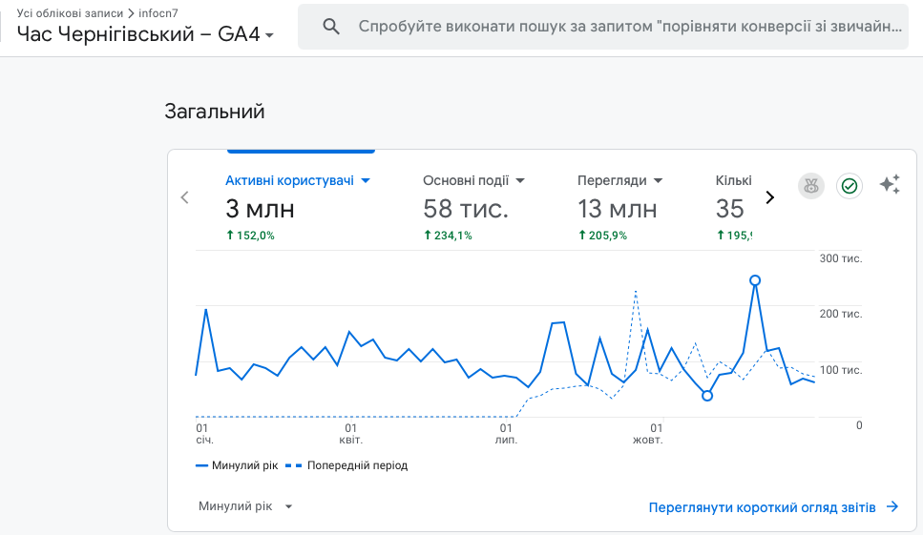Click the 01 квіт. axis label
Viewport: 923px width, 535px height.
coord(351,434)
